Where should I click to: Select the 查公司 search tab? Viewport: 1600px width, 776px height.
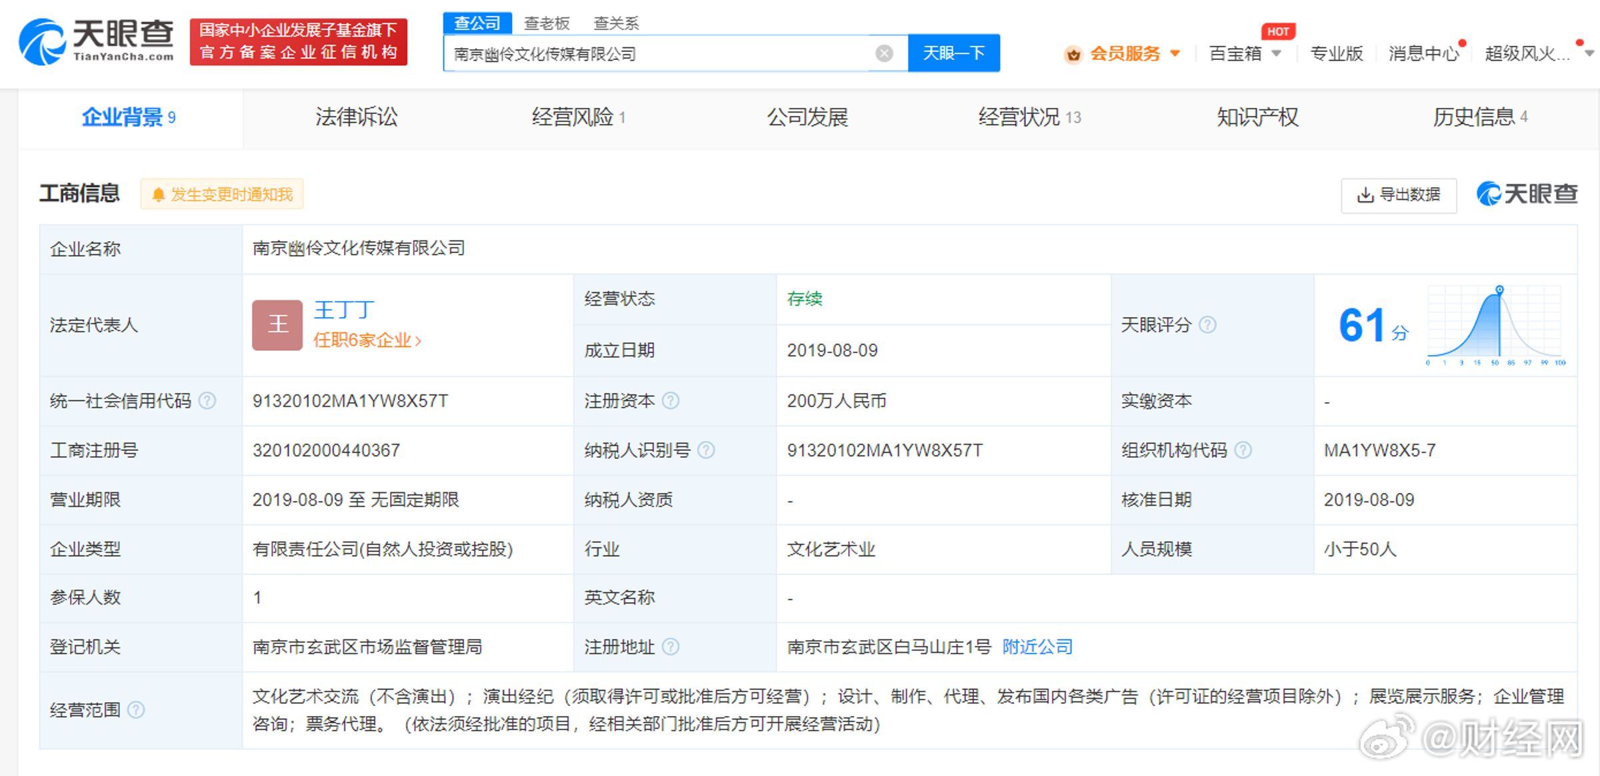(477, 23)
